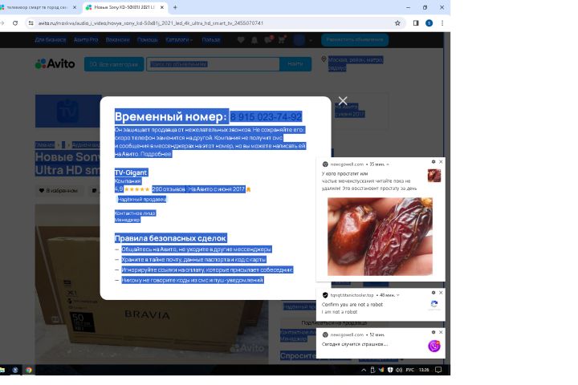Expand the tqnqt.titanictooler.top notification chevron
The width and height of the screenshot is (578, 385).
pyautogui.click(x=397, y=295)
